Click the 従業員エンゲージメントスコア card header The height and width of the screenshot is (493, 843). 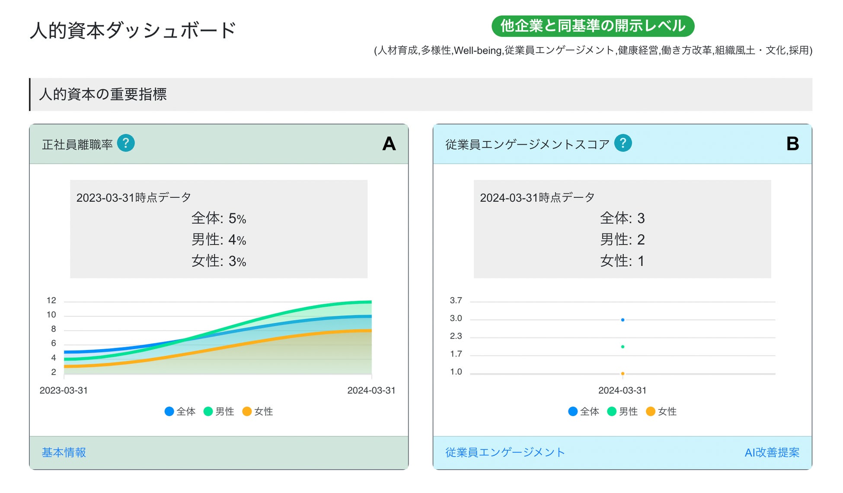coord(527,144)
